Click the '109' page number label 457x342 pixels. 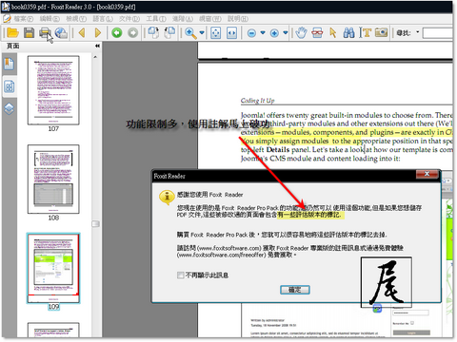pyautogui.click(x=53, y=307)
